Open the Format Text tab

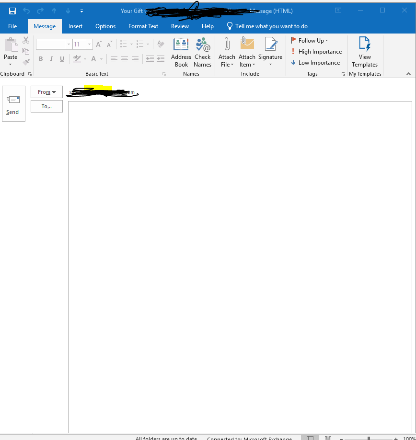[x=143, y=26]
